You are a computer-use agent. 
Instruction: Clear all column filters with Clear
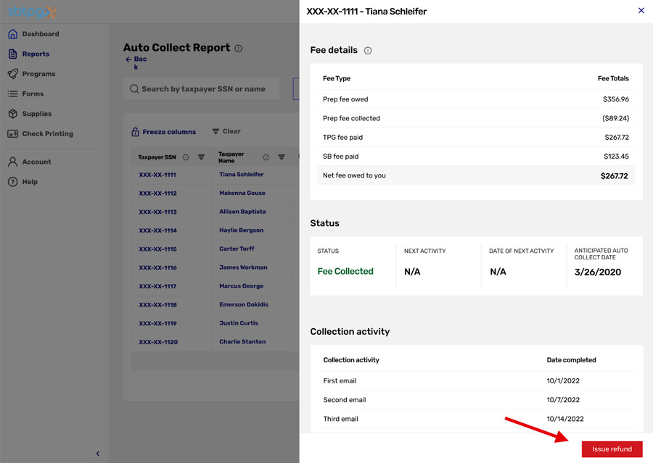(x=225, y=131)
